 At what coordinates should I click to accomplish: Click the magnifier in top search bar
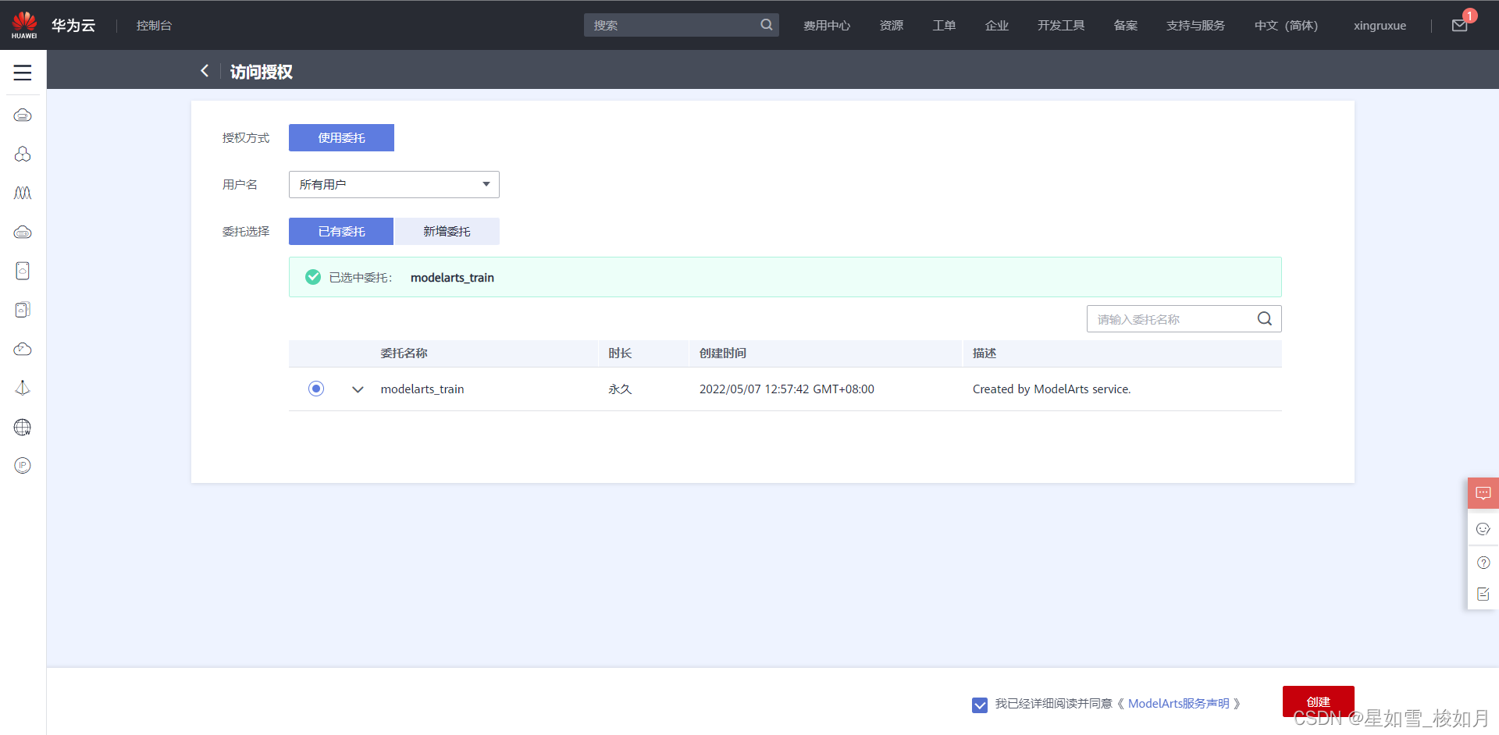tap(767, 25)
